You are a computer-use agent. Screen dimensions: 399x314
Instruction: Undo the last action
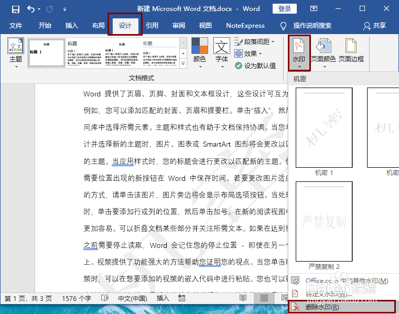coord(31,9)
